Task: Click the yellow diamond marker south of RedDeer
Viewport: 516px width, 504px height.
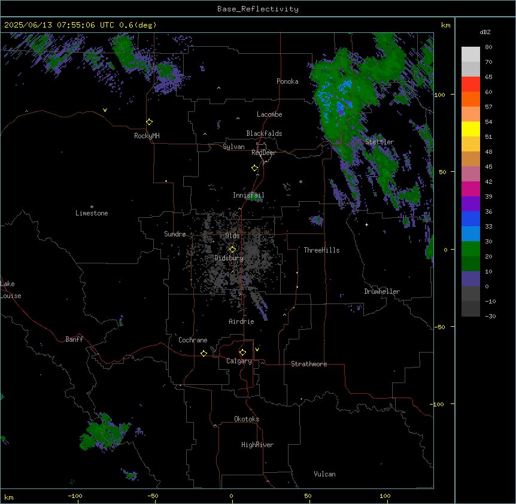Action: click(x=255, y=168)
